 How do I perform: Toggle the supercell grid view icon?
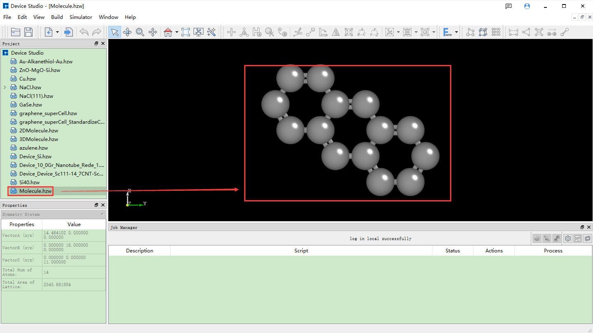tap(497, 32)
